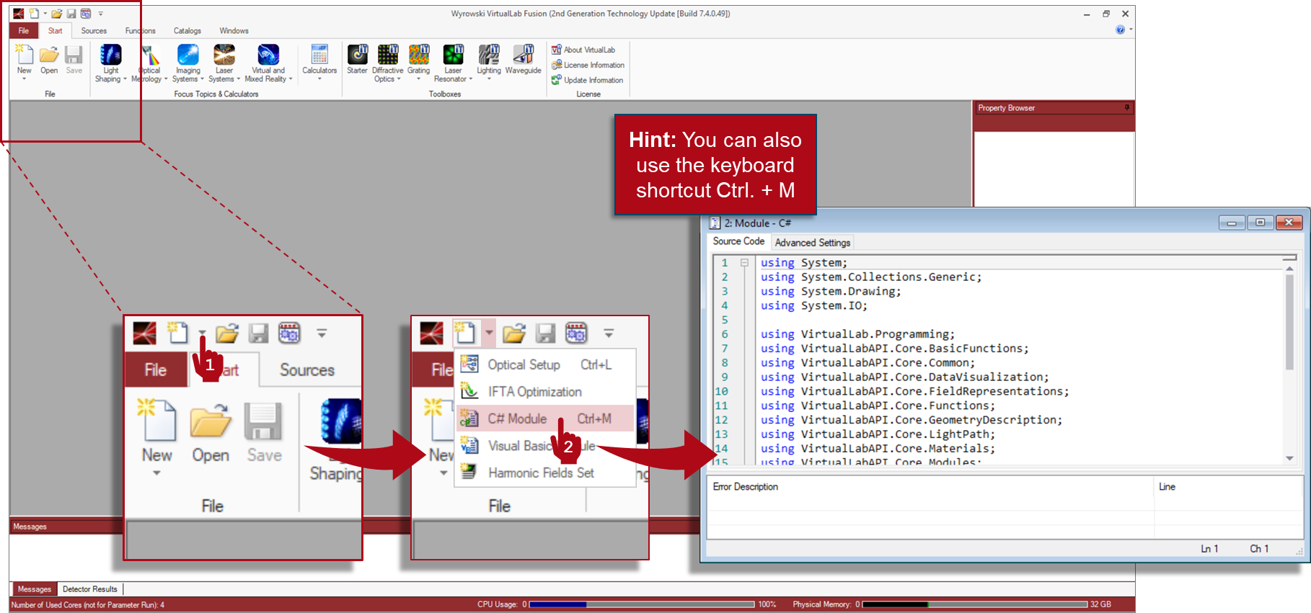
Task: Open the dropdown next to help icon
Action: coord(1131,30)
